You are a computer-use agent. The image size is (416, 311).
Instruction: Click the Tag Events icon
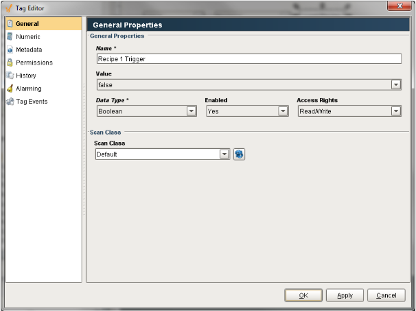[10, 102]
